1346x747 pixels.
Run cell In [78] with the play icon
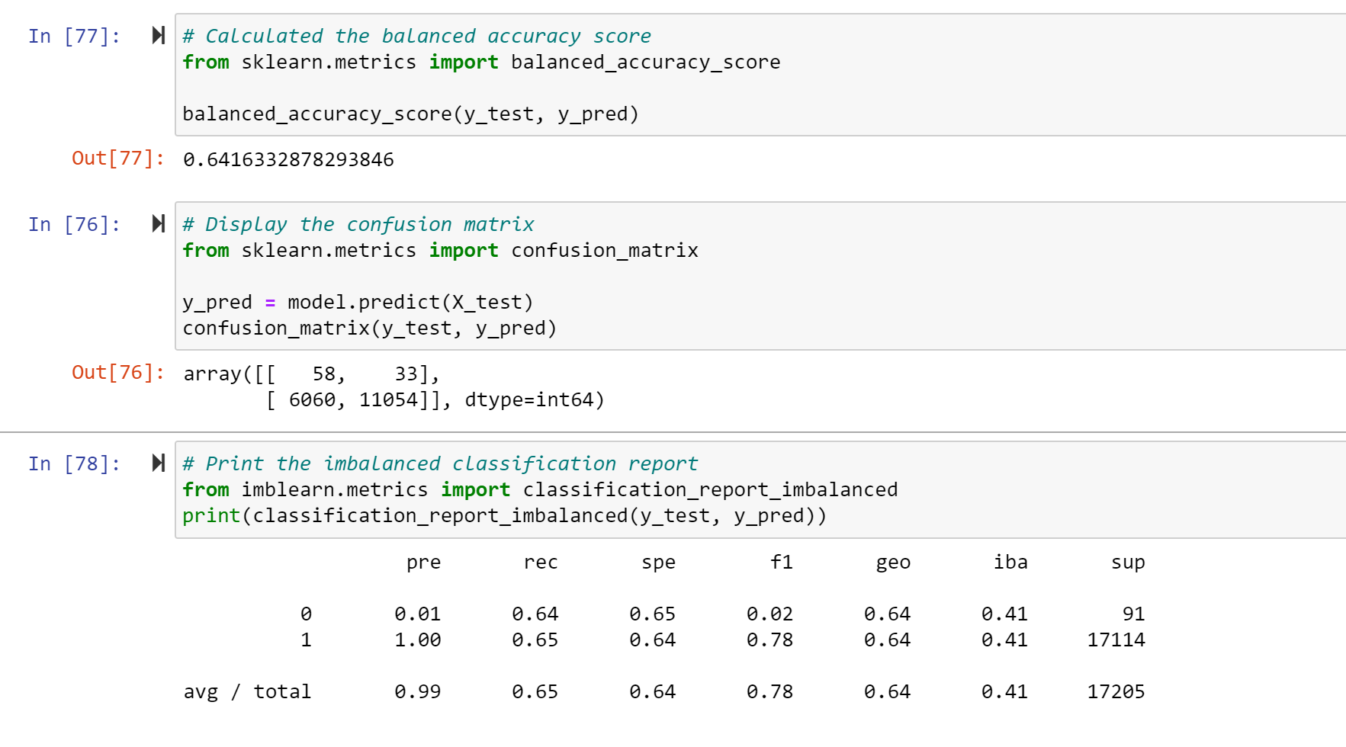click(158, 463)
